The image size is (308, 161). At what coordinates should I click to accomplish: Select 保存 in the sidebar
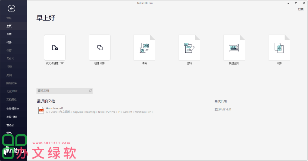[x=9, y=51]
